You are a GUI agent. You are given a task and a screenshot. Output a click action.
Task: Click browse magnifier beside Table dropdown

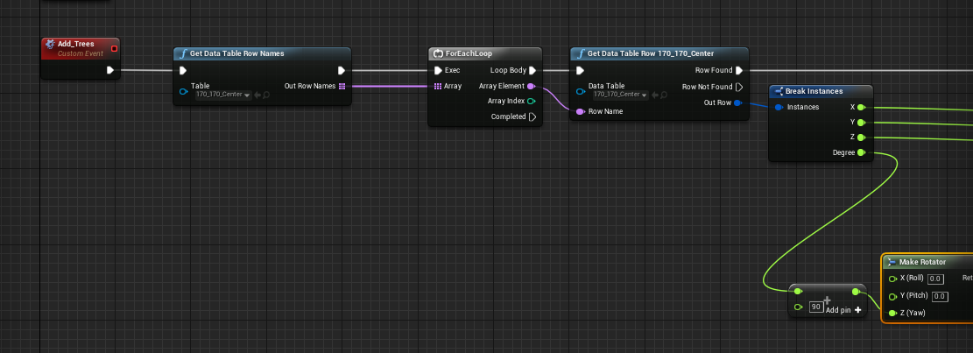coord(266,95)
